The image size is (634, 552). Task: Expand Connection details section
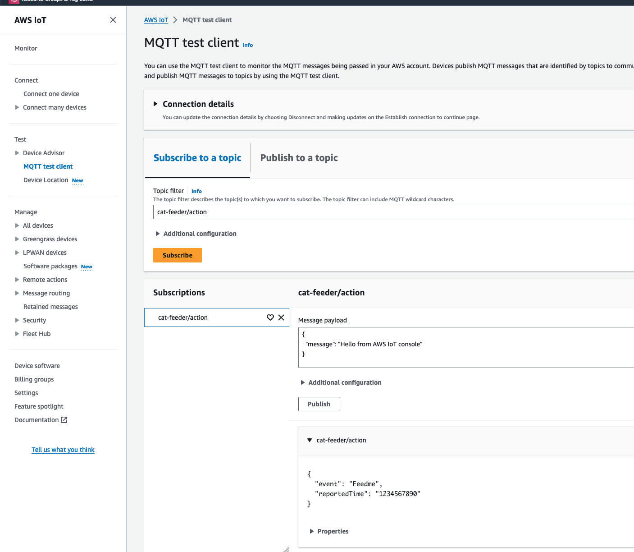tap(155, 104)
